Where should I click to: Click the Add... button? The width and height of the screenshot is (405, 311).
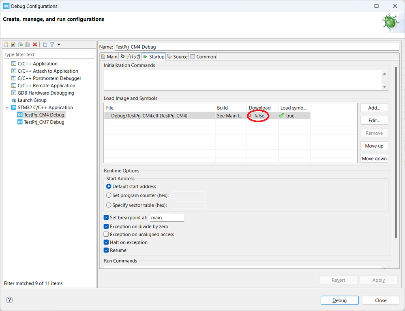[x=374, y=108]
